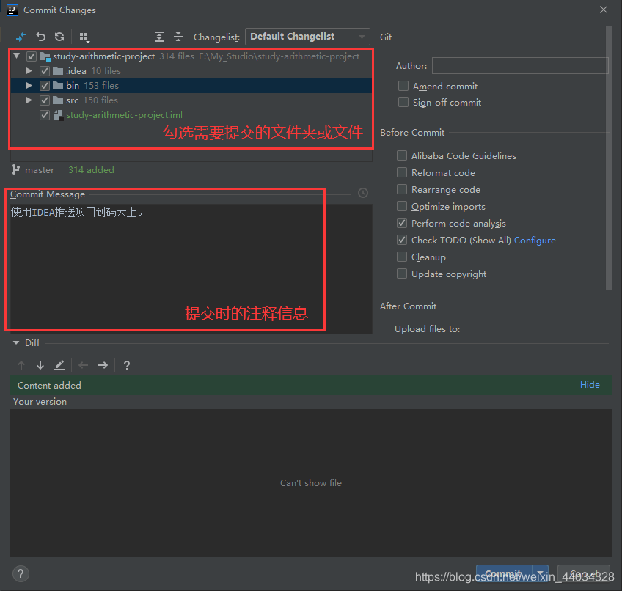The height and width of the screenshot is (591, 622).
Task: Click Hide link in Diff panel
Action: coord(590,385)
